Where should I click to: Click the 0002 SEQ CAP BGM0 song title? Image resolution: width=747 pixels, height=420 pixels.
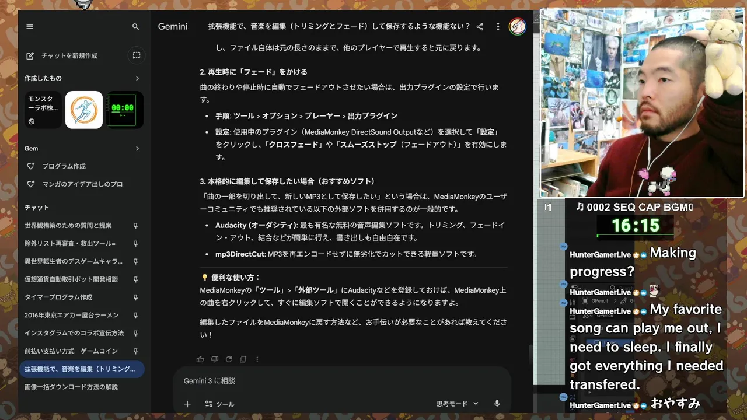tap(634, 206)
